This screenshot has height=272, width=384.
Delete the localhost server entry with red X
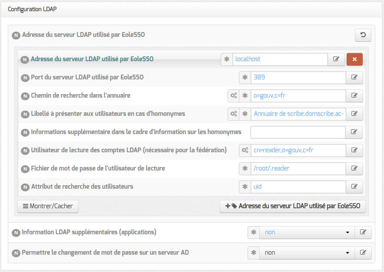coord(354,59)
